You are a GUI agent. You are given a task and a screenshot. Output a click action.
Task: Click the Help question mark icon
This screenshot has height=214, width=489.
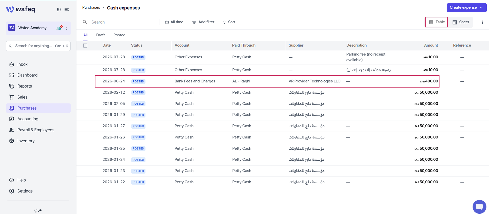pyautogui.click(x=12, y=180)
